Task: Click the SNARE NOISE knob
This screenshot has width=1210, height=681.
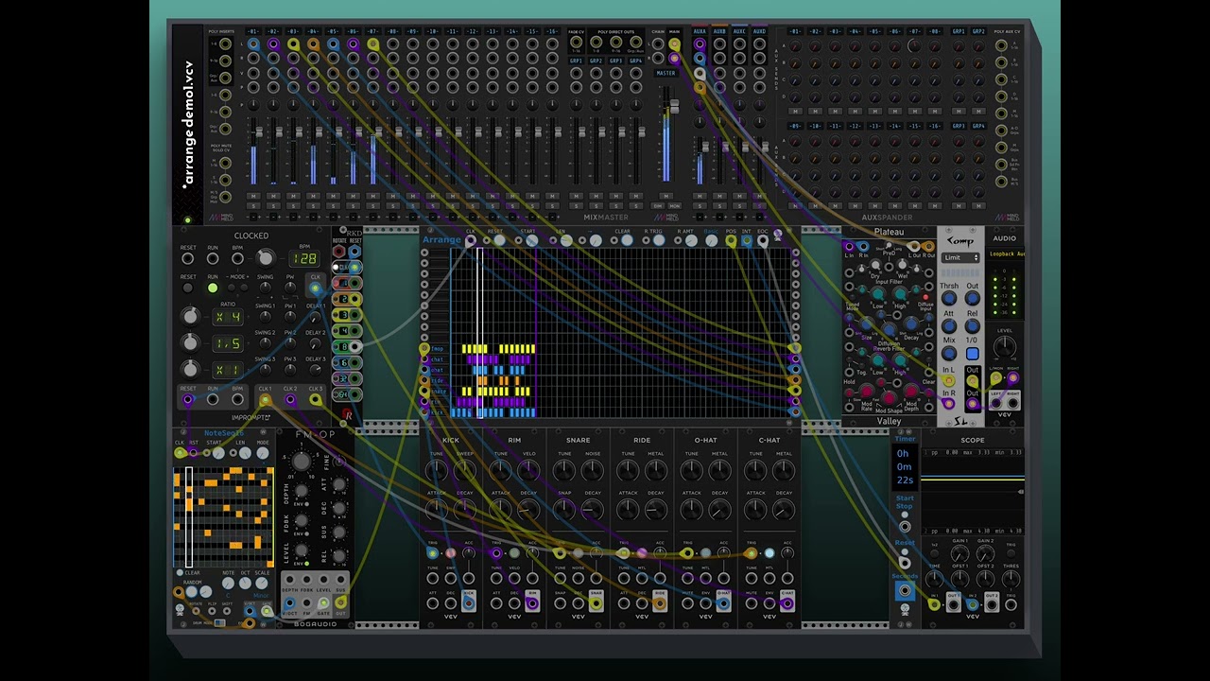Action: pos(592,469)
